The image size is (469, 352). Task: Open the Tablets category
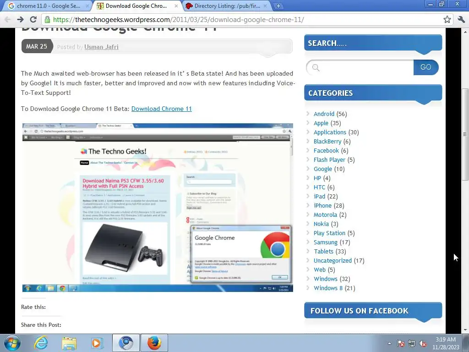(x=324, y=252)
